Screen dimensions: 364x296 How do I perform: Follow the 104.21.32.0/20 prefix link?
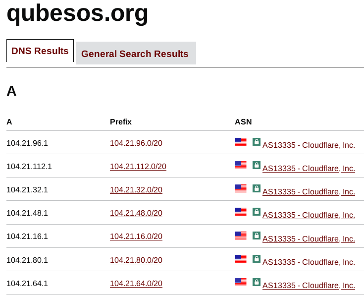coord(136,189)
